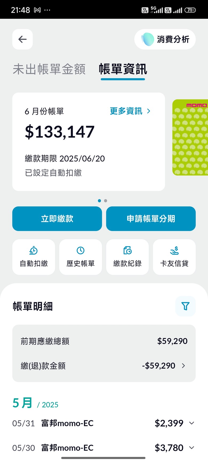Select the first page indicator dot

(x=99, y=201)
